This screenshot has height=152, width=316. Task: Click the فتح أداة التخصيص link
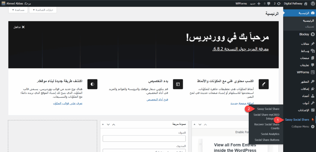pos(157,100)
